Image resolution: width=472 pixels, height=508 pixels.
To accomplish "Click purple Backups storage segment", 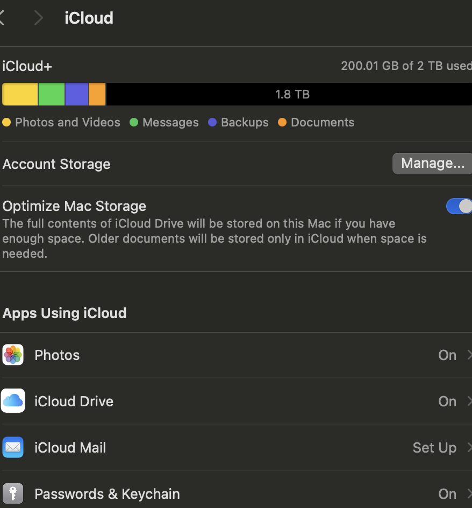I will 77,94.
